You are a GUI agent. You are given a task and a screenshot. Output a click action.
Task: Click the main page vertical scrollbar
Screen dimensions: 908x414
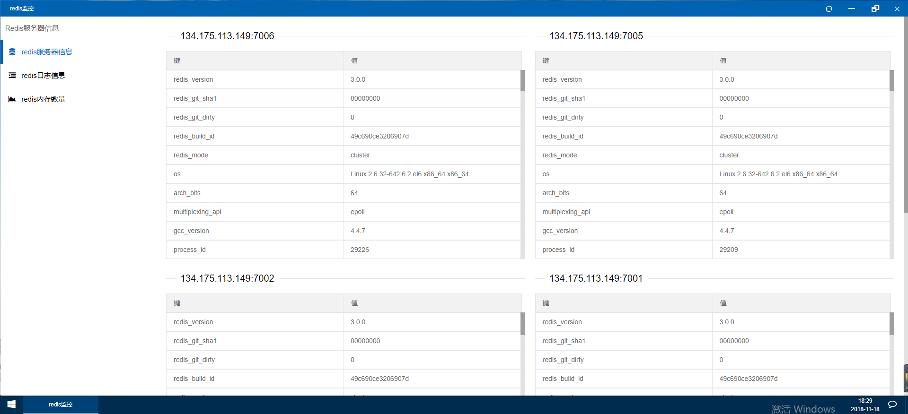pos(906,114)
